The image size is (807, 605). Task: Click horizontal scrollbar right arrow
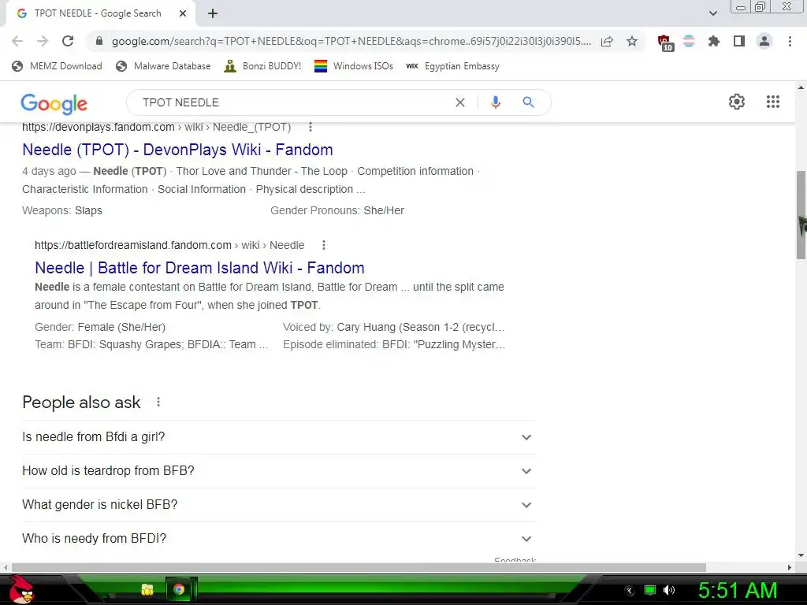(790, 567)
